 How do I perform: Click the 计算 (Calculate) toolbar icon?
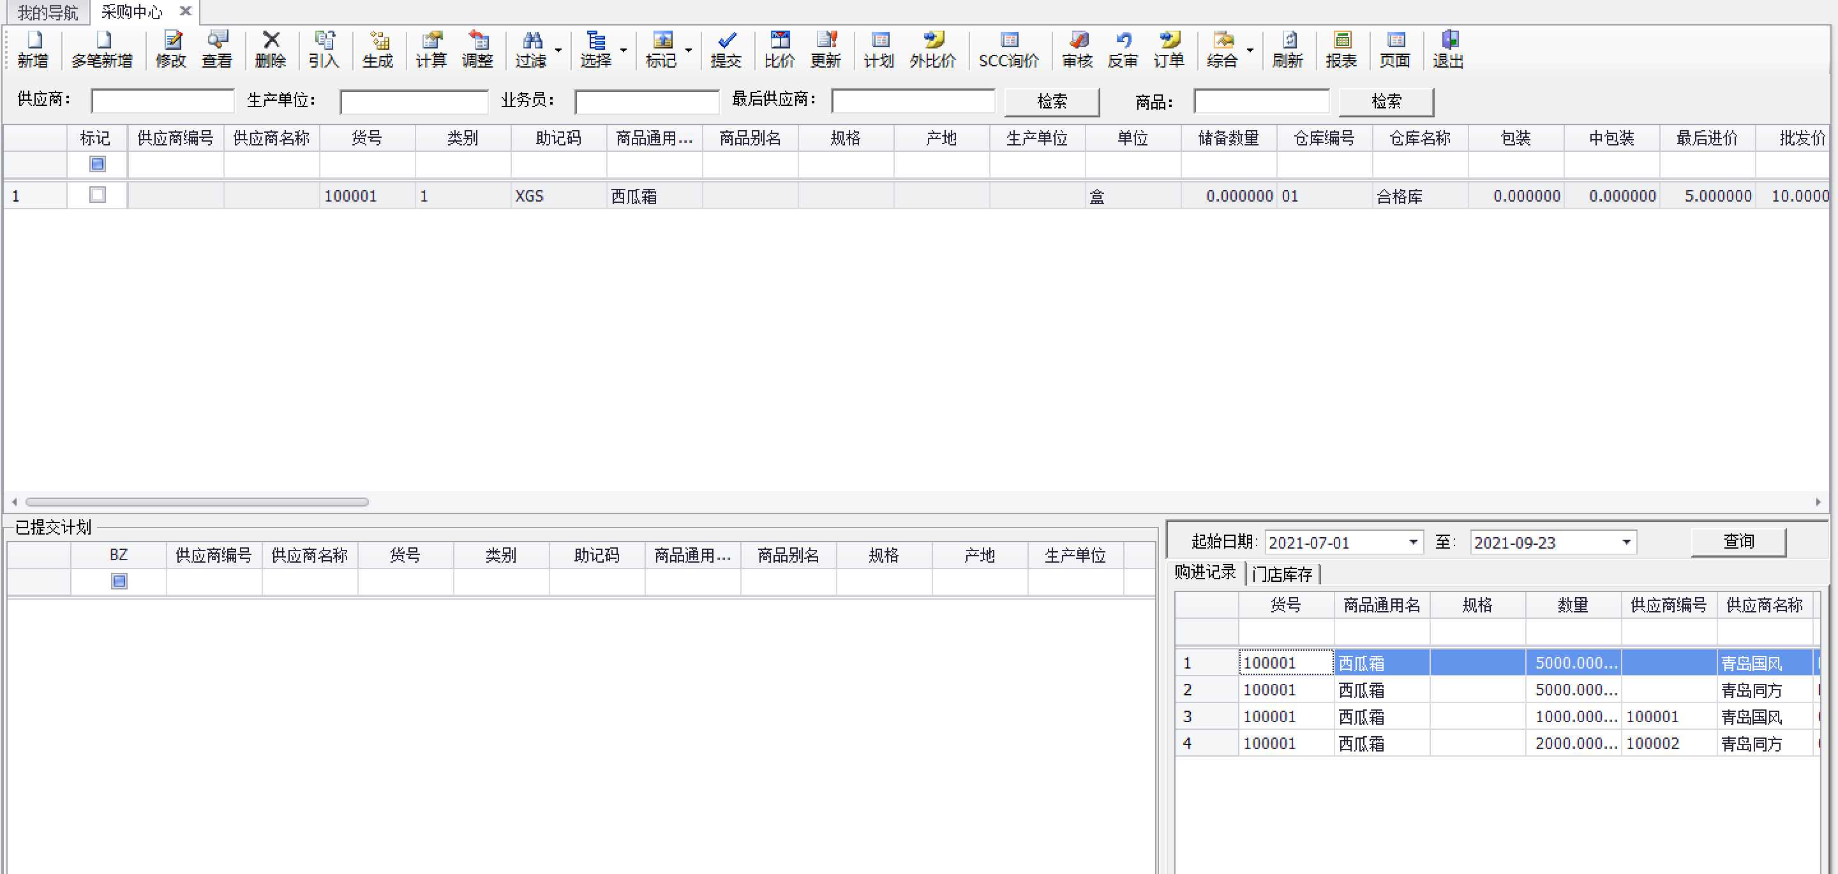(x=431, y=49)
